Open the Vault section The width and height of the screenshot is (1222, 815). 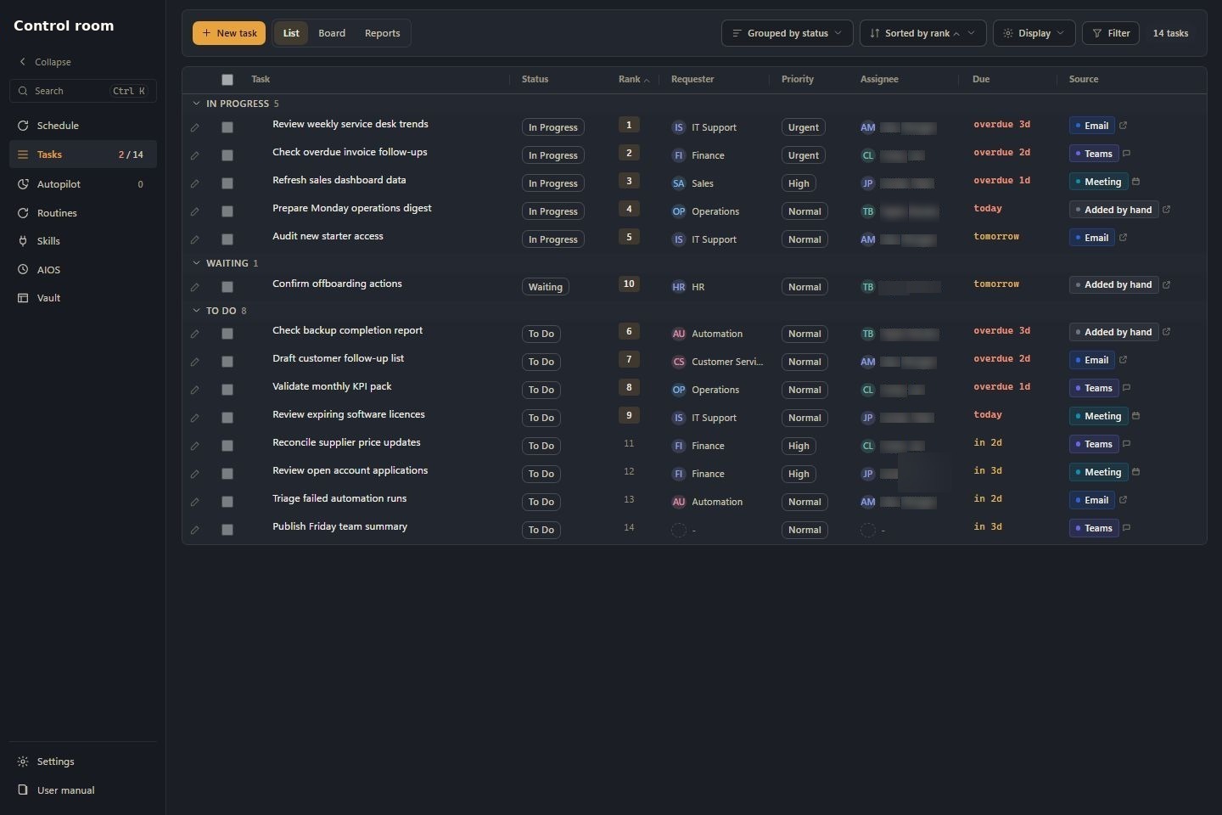(82, 298)
